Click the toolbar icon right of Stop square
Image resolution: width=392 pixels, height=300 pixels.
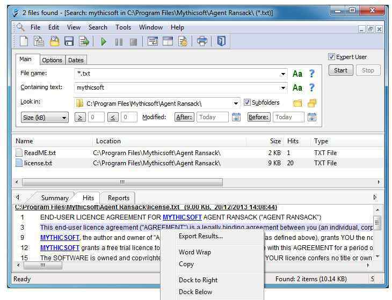point(153,41)
